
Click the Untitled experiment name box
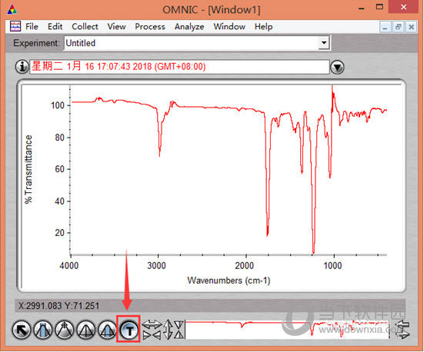coord(191,43)
